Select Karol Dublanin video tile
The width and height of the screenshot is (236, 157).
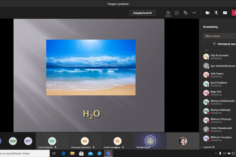(x=52, y=141)
